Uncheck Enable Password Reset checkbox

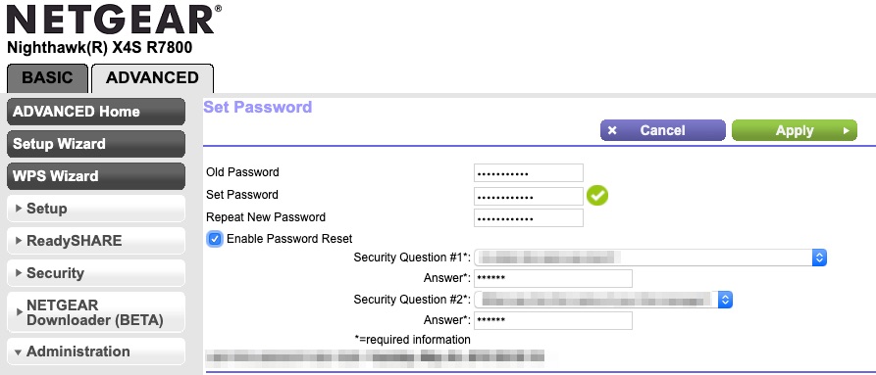click(215, 239)
